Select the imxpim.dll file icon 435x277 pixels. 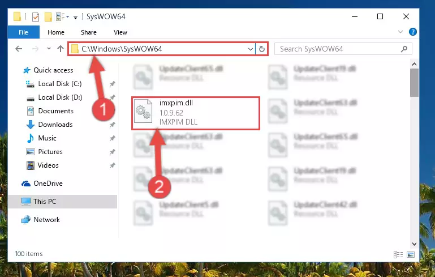(x=143, y=111)
